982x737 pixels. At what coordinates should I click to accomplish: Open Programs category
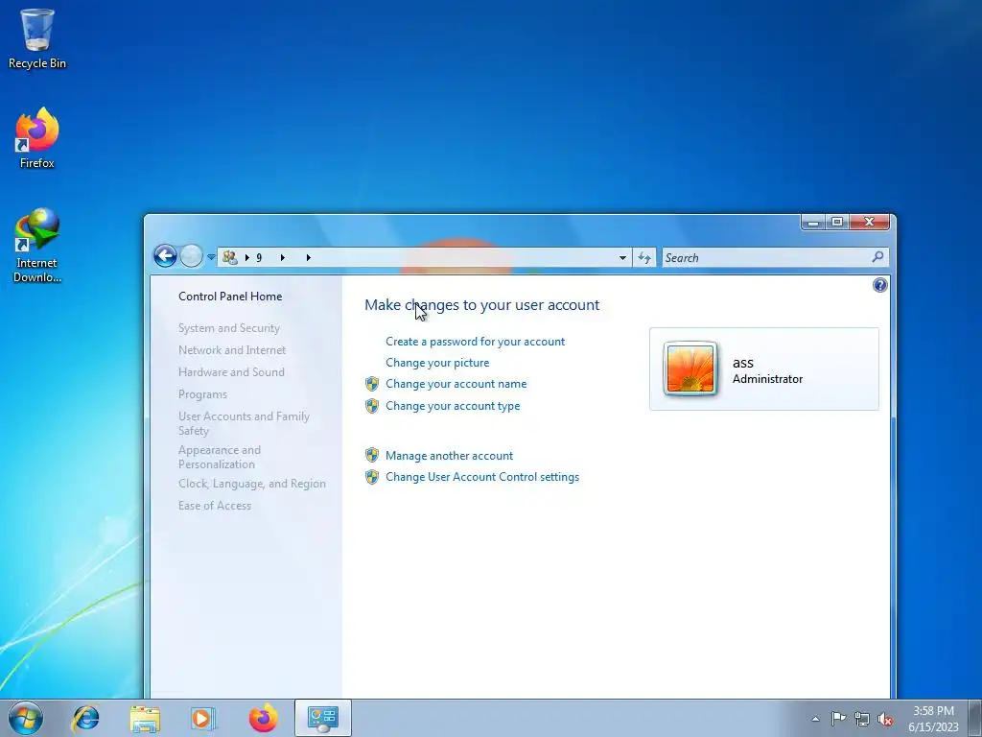click(202, 394)
